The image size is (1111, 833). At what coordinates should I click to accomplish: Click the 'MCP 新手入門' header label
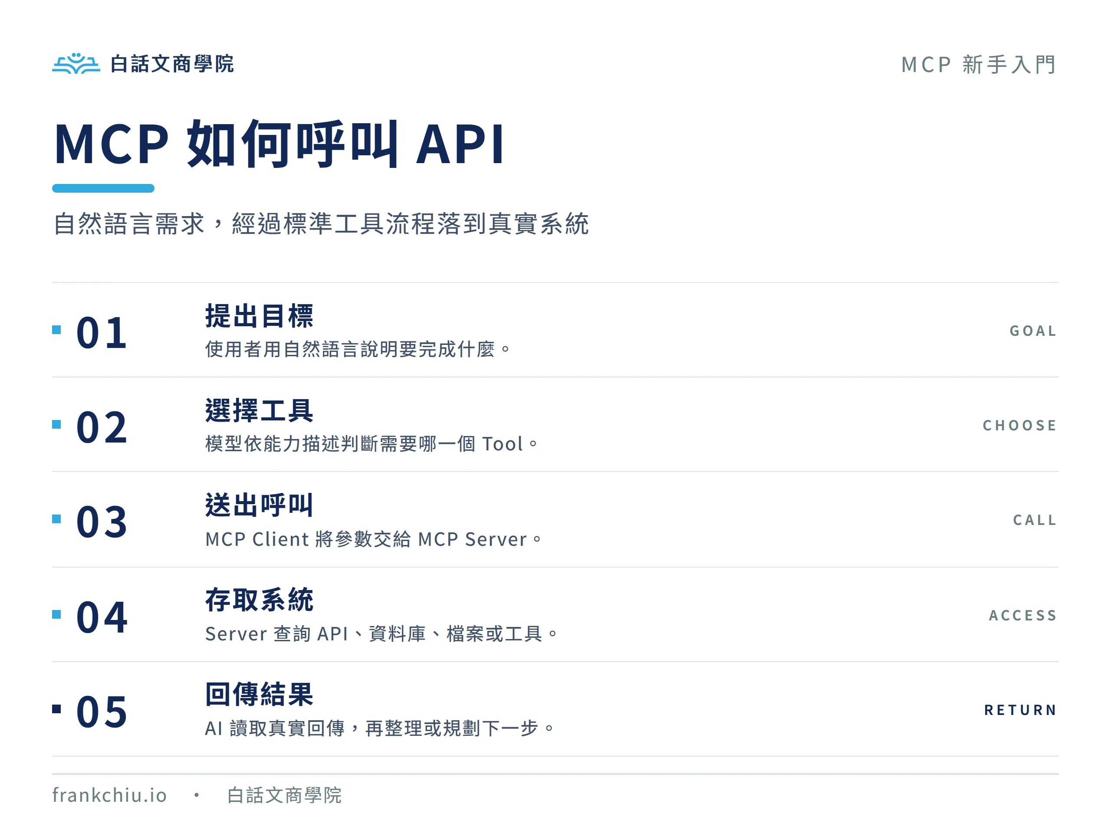(x=979, y=65)
